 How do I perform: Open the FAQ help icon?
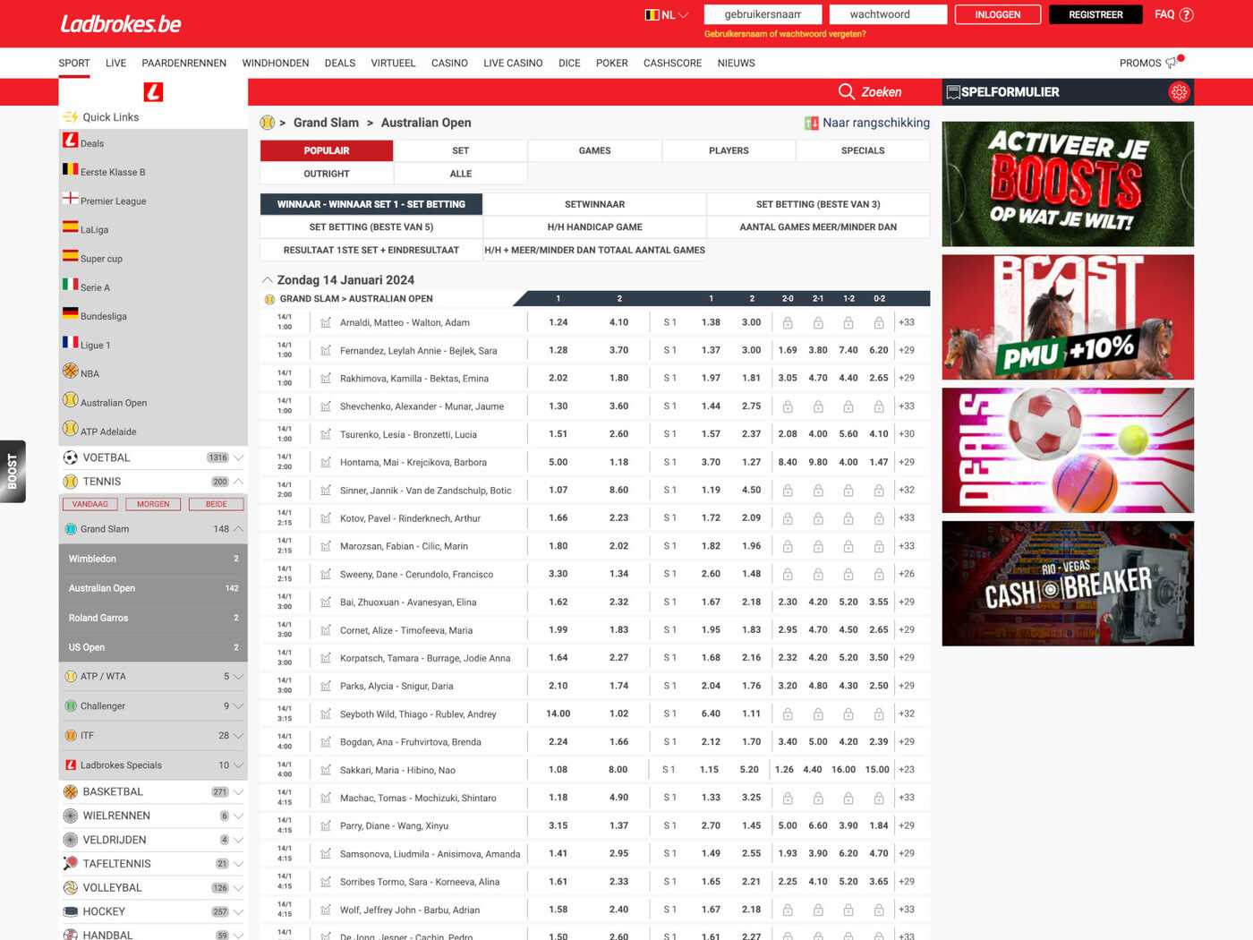point(1187,14)
